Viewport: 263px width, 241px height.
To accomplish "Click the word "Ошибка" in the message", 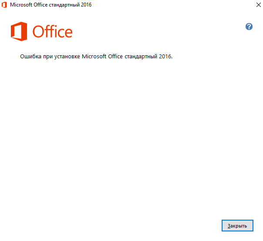I will point(30,57).
